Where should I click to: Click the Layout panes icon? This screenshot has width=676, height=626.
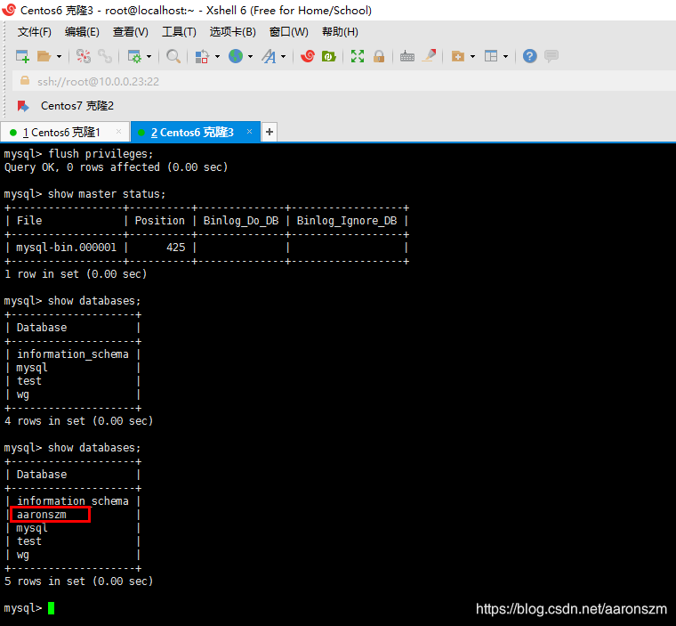click(491, 56)
